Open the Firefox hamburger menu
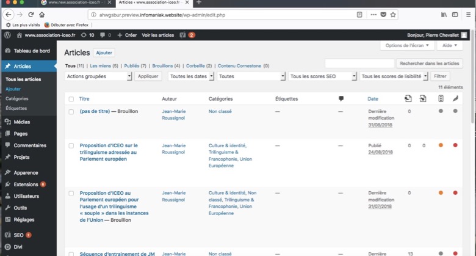Viewport: 476px width, 256px height. click(x=469, y=15)
